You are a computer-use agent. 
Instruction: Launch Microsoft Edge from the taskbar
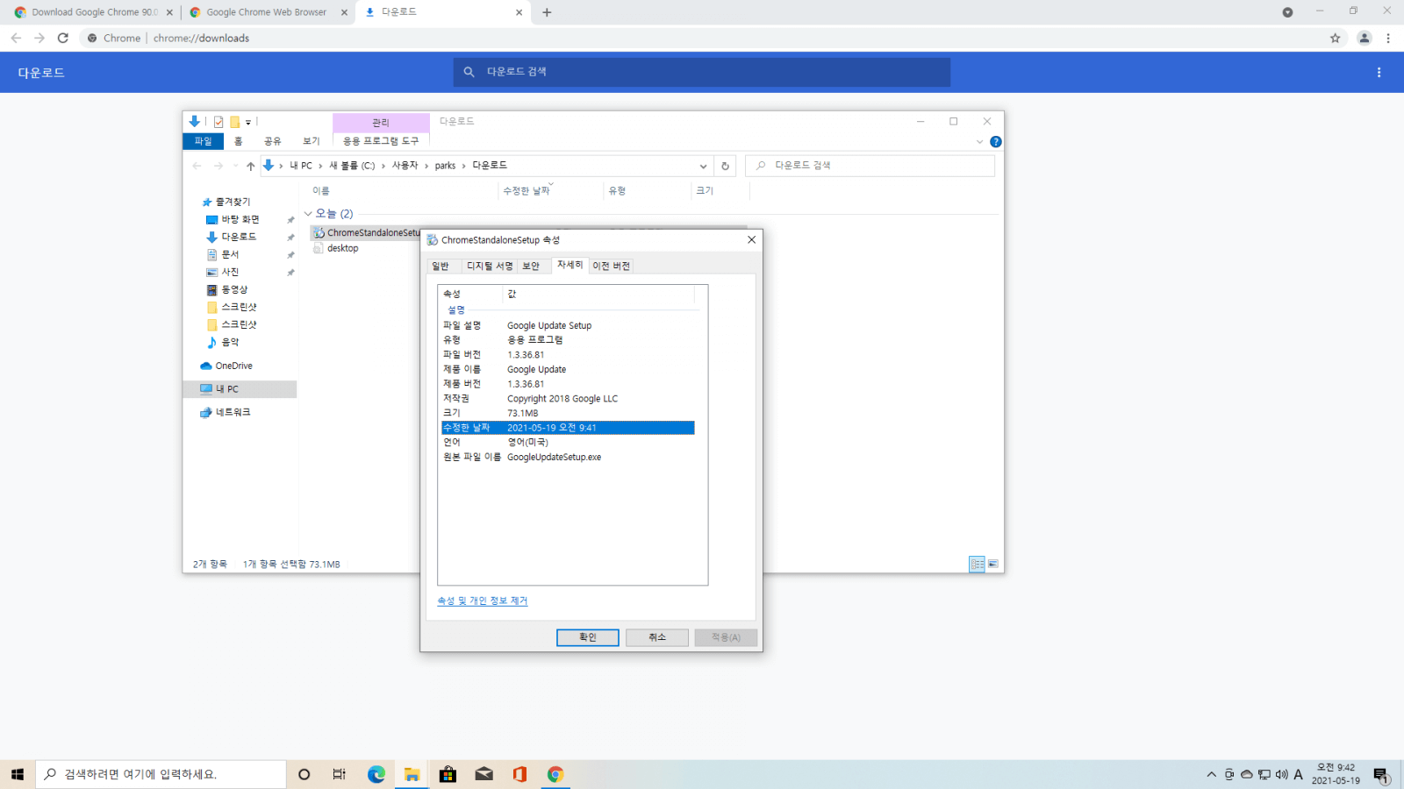(376, 774)
